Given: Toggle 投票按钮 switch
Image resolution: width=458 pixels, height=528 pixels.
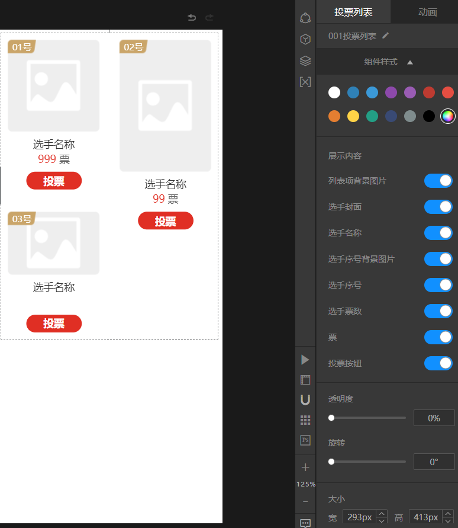Looking at the screenshot, I should [438, 363].
